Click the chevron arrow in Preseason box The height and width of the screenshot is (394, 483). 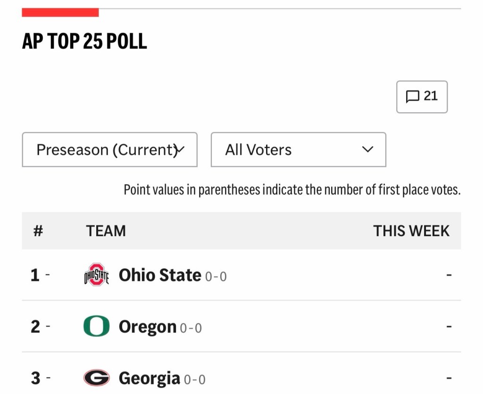[x=179, y=150]
